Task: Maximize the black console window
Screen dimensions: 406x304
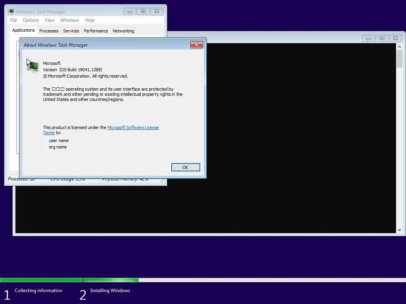Action: 382,38
